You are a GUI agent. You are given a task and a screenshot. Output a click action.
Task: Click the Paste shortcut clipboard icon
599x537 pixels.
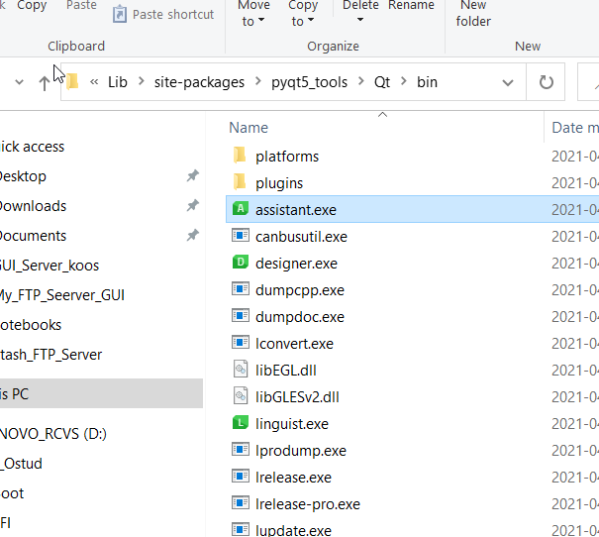tap(119, 14)
